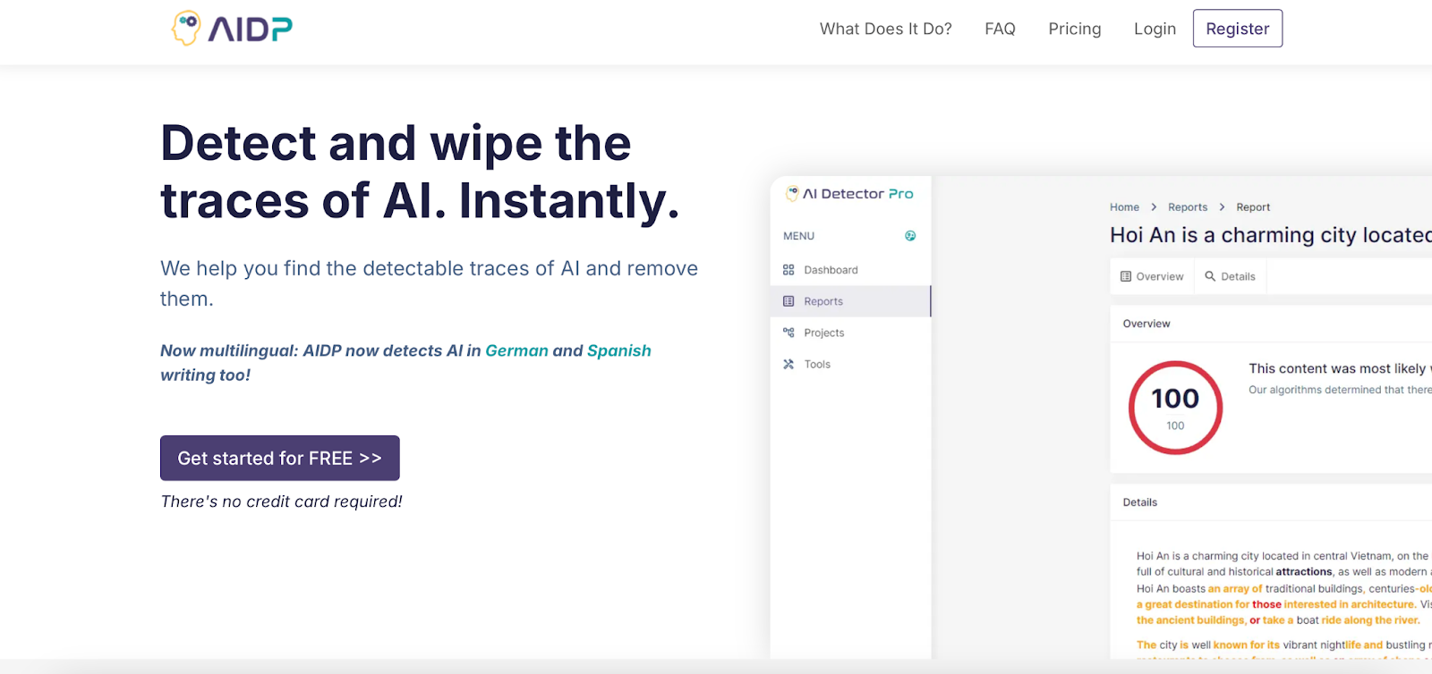Viewport: 1432px width, 674px height.
Task: Select Reports in the sidebar menu
Action: pyautogui.click(x=850, y=301)
